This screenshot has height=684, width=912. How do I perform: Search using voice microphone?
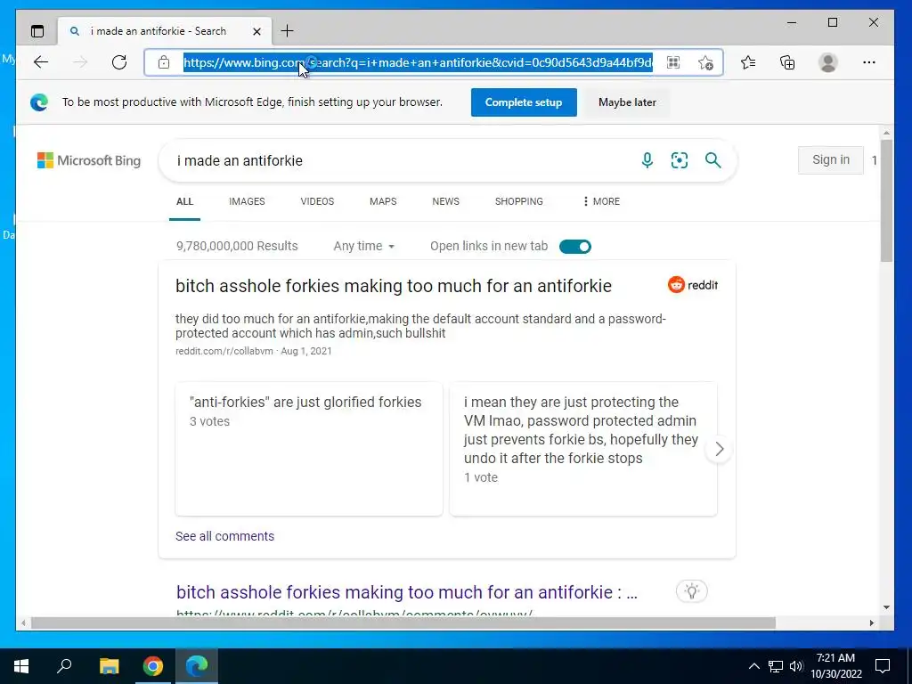[x=647, y=160]
